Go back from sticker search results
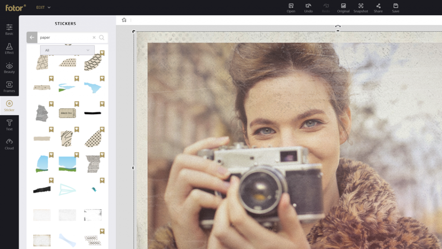The image size is (442, 249). tap(32, 37)
